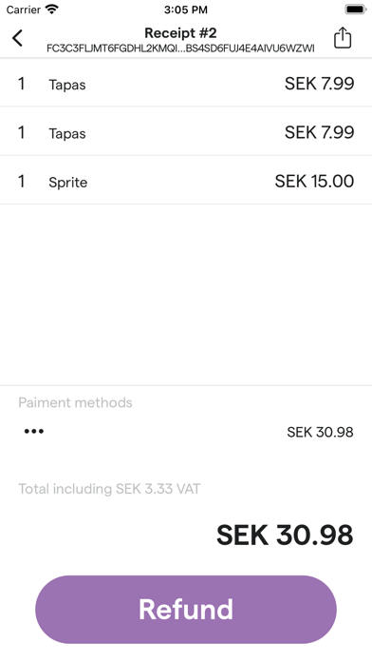Select the second Tapas line item

tap(186, 131)
